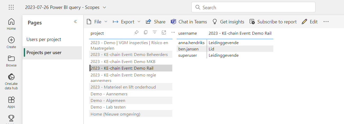
Task: Click the Get insights button
Action: [228, 22]
